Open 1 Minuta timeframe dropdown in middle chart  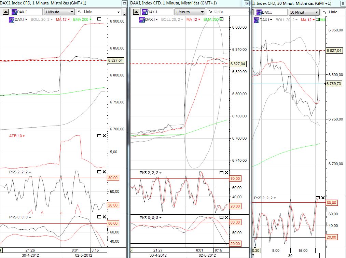tap(190, 12)
